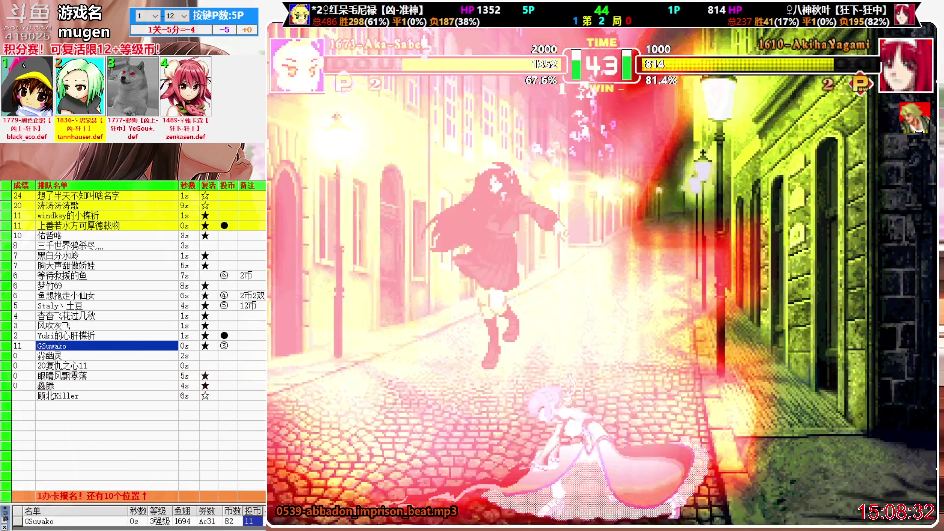Click the circled 5 in the Staly 土豆 row
Image resolution: width=944 pixels, height=531 pixels.
pos(224,305)
